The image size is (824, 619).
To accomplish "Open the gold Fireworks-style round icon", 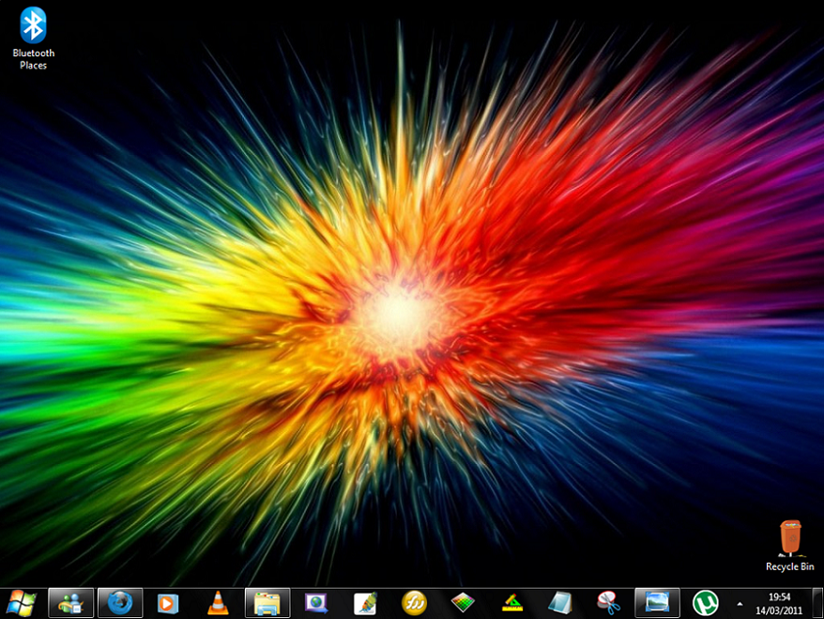I will (414, 603).
